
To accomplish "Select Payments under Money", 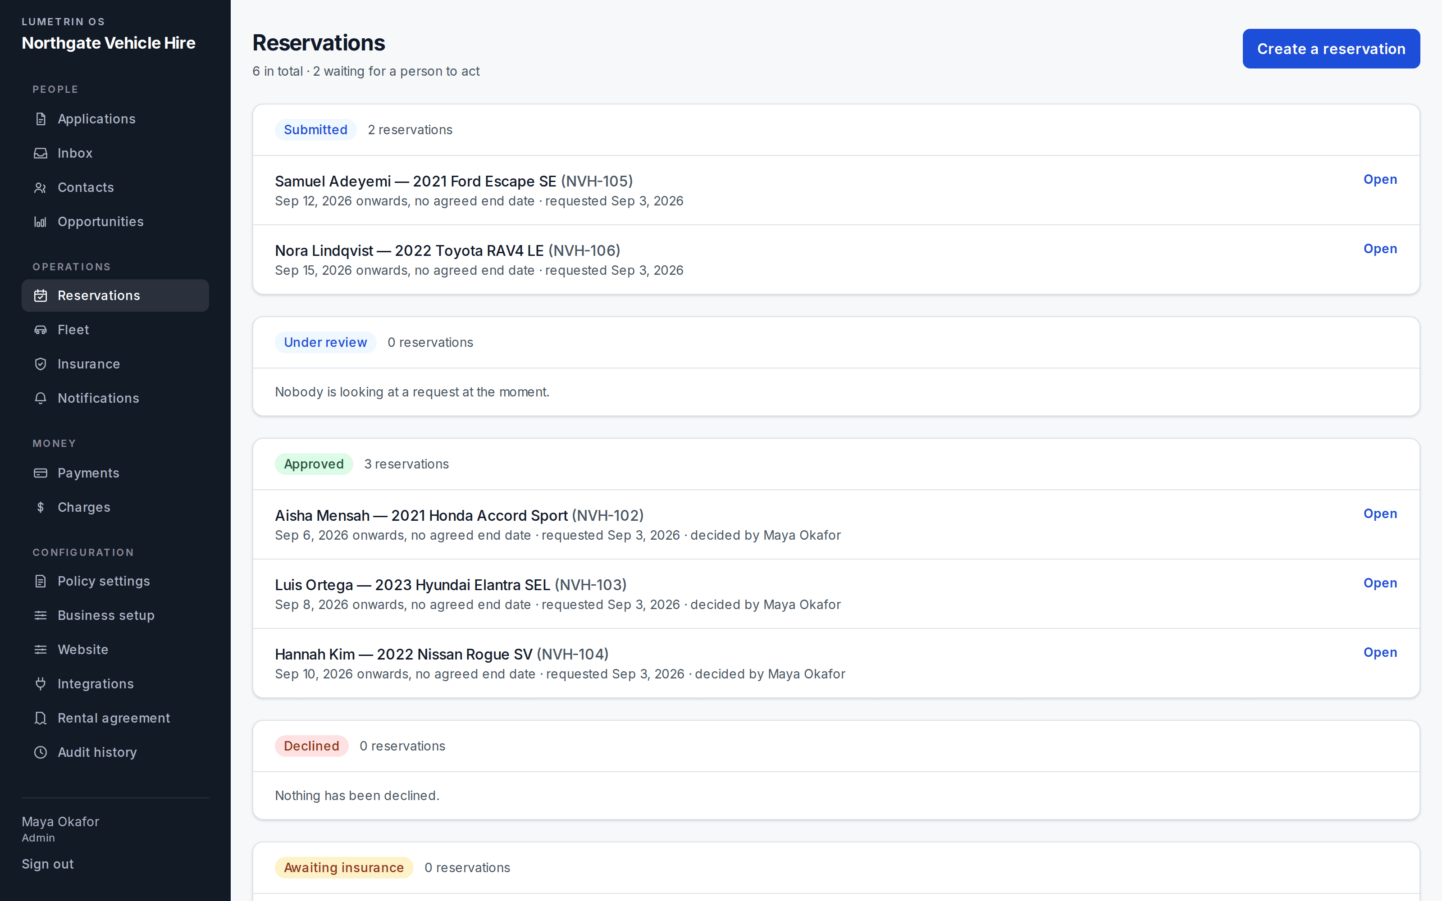I will (x=115, y=473).
